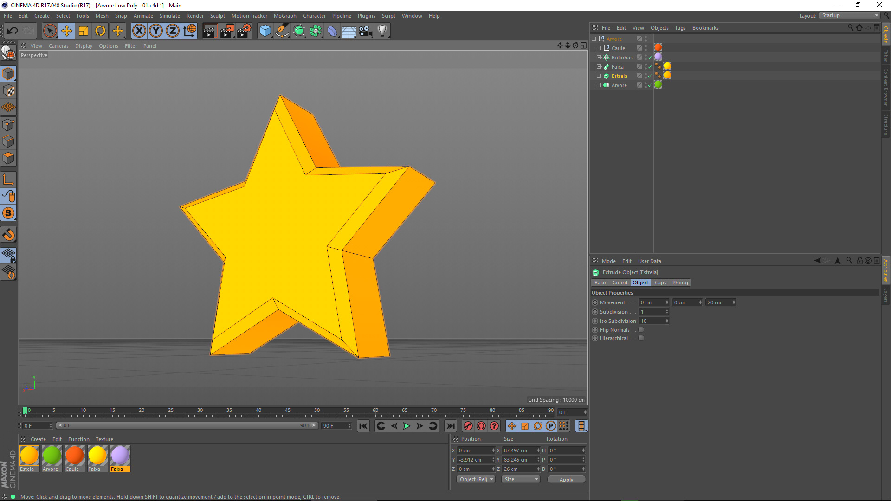Add a Light object from toolbar
The image size is (891, 501).
tap(382, 31)
